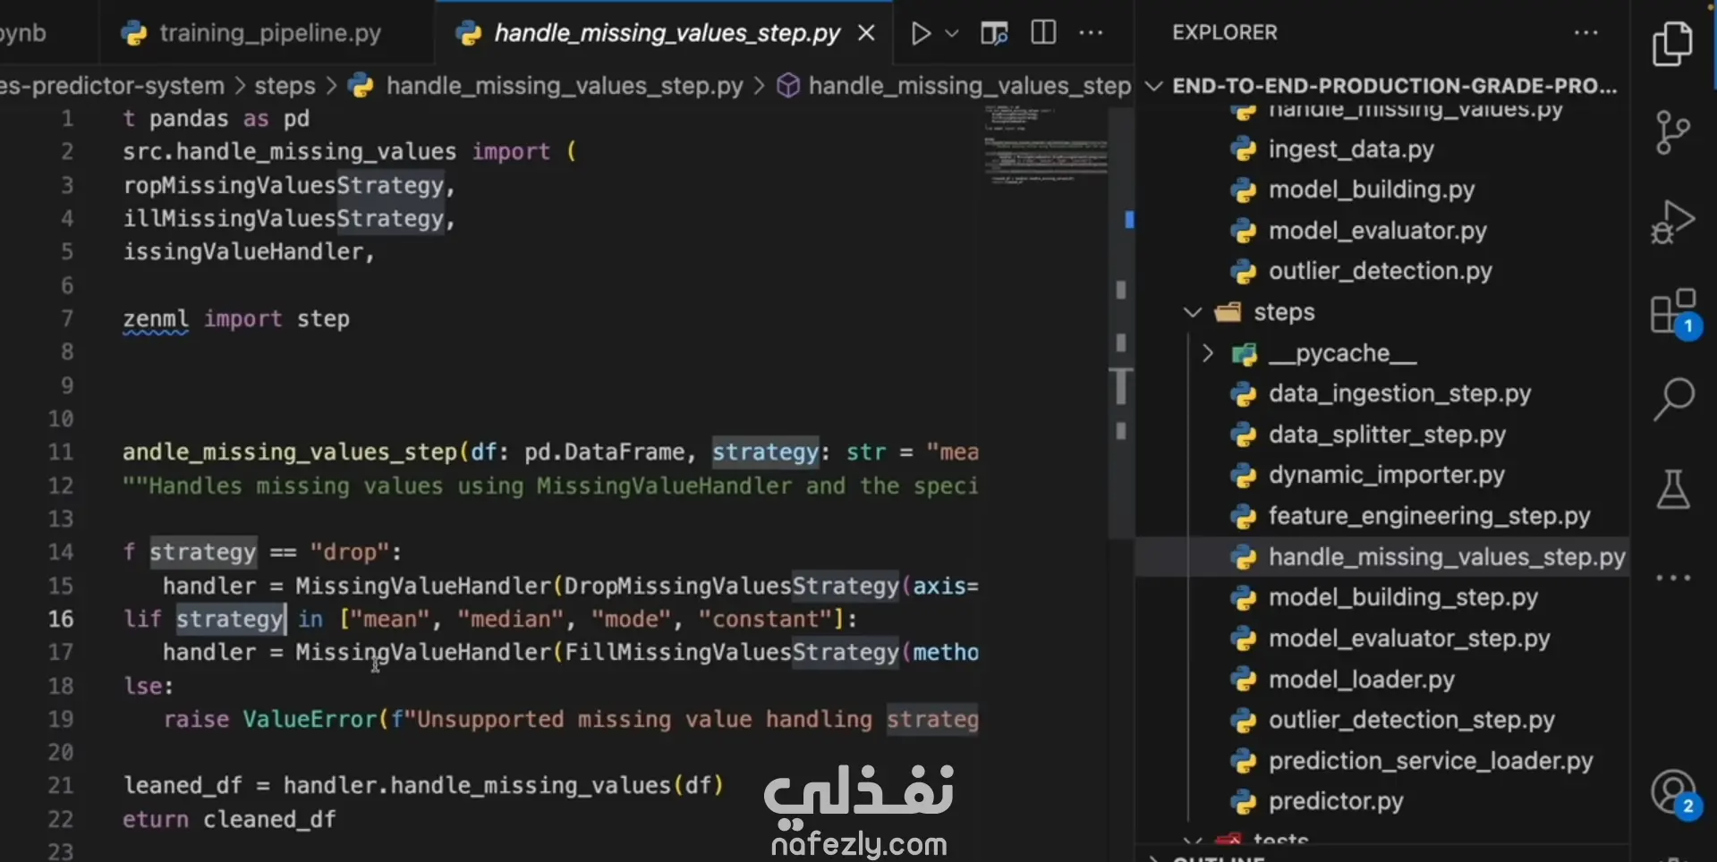Open model_loader.py in the steps folder
This screenshot has width=1717, height=862.
(1362, 680)
